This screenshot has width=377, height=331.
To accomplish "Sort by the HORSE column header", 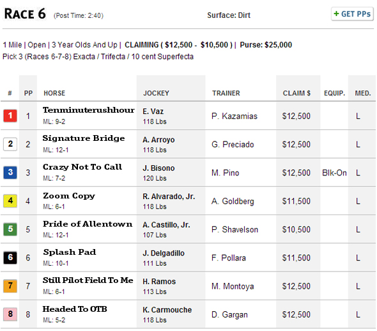I will pyautogui.click(x=54, y=93).
